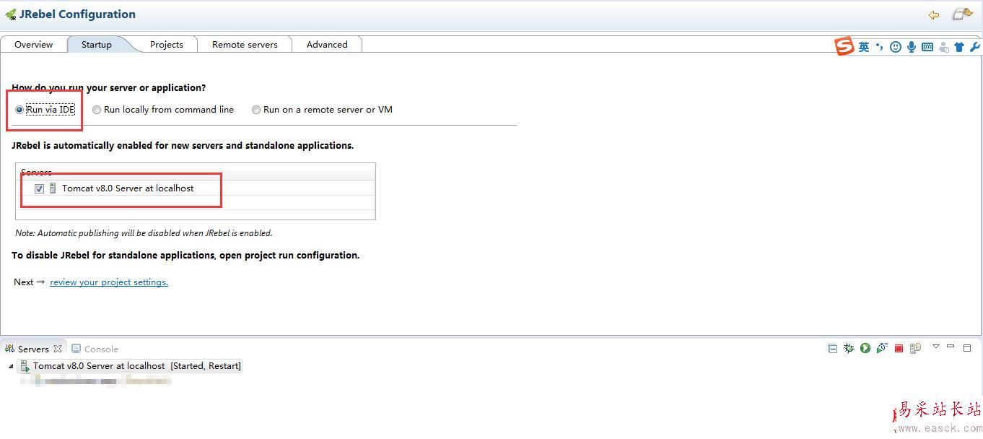Follow review your project settings link
This screenshot has width=983, height=439.
[109, 282]
